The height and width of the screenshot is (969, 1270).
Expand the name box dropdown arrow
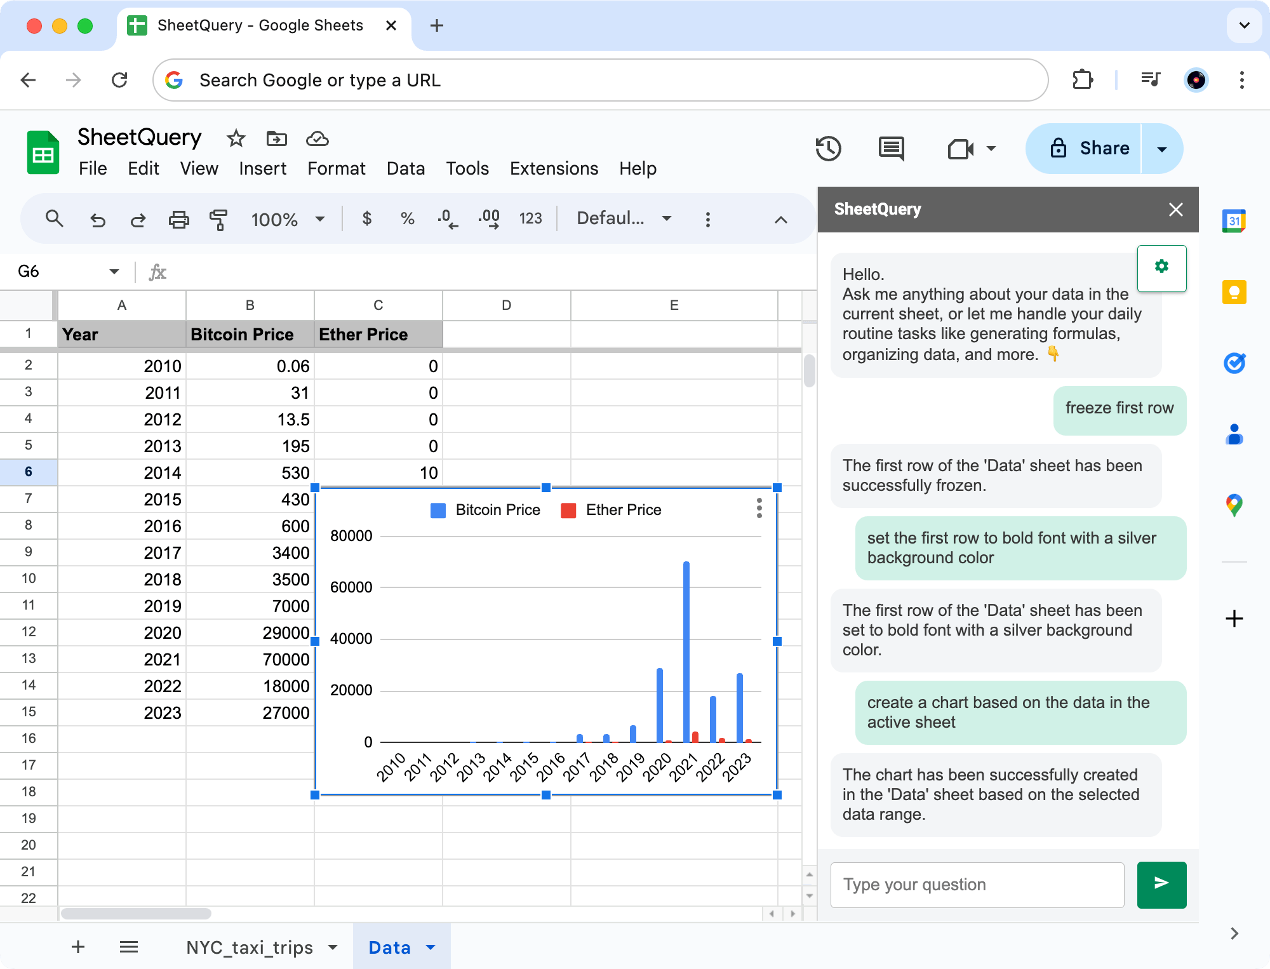coord(114,272)
